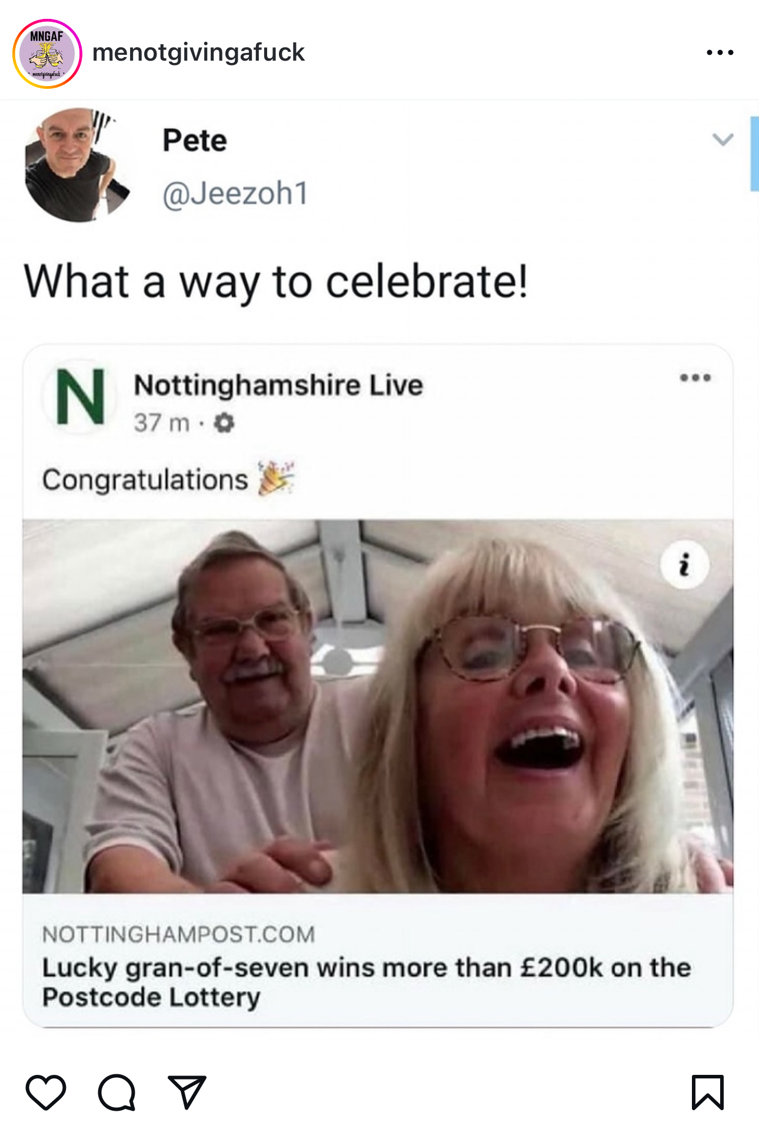Click the Nottinghamshire Live N logo
This screenshot has width=759, height=1132.
coord(81,398)
